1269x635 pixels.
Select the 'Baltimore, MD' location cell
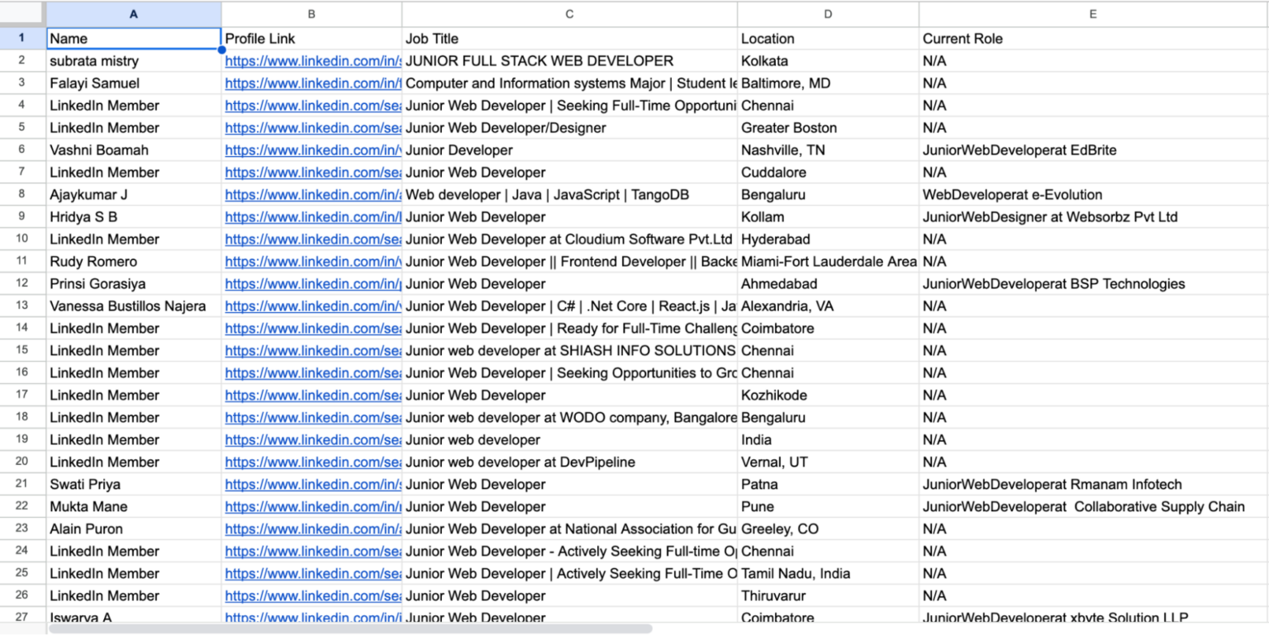click(829, 83)
